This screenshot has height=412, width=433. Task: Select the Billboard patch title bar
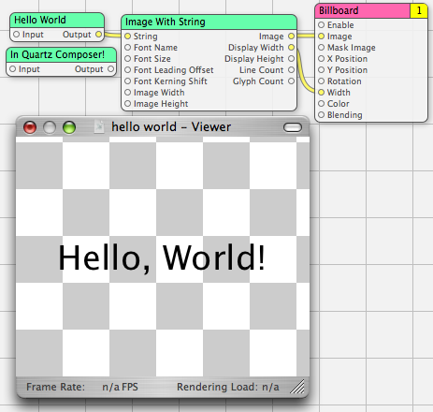[x=364, y=11]
